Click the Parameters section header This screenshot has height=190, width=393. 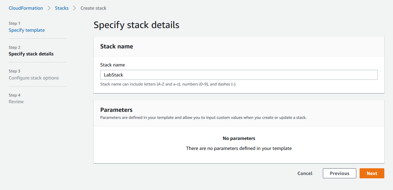pos(116,110)
